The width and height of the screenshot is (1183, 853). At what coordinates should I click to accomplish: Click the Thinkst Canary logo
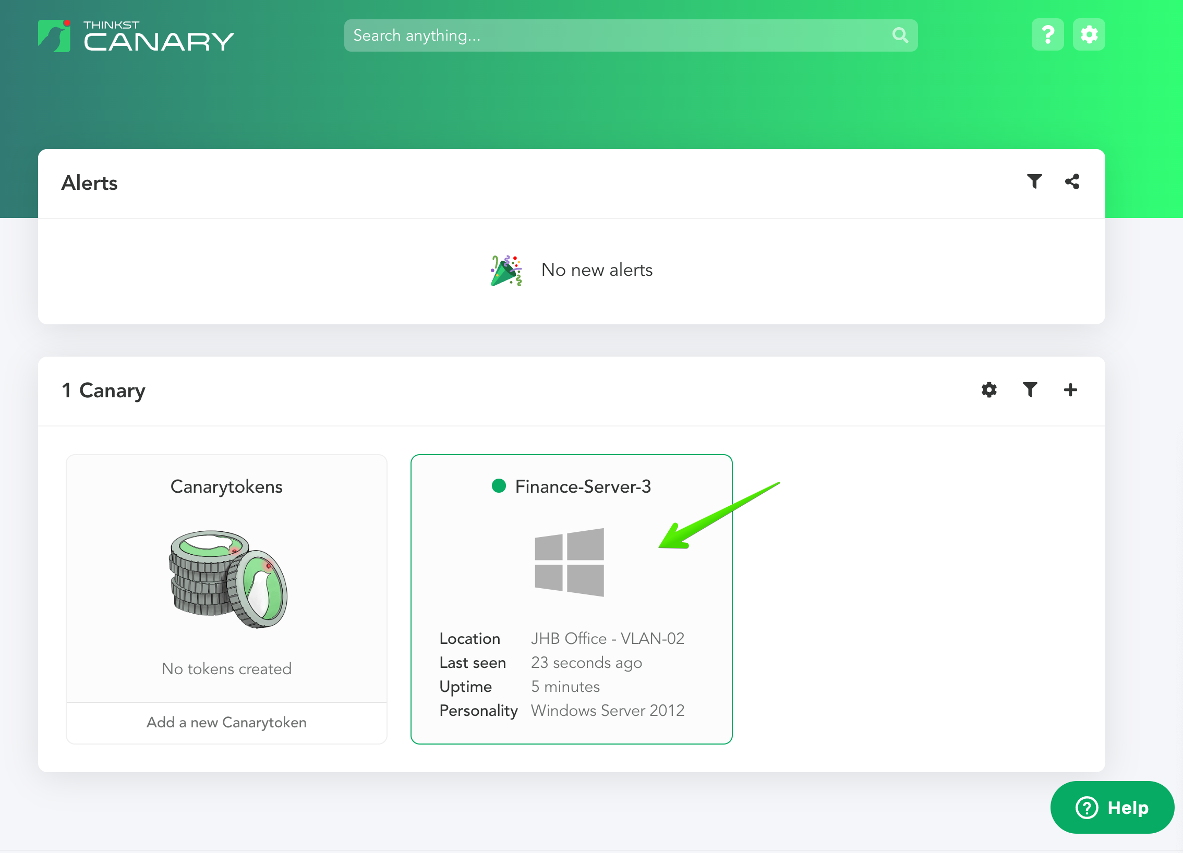click(136, 36)
